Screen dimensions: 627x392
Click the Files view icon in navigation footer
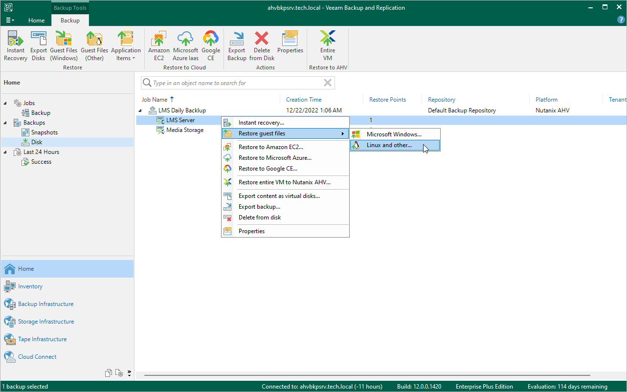pyautogui.click(x=109, y=373)
